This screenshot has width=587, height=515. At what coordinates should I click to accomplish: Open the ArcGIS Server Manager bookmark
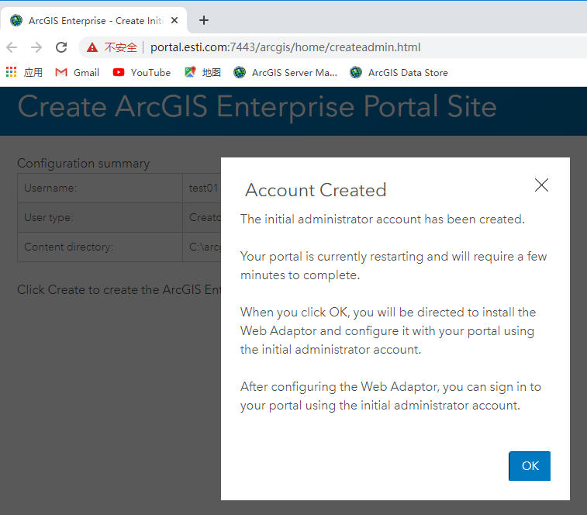[285, 72]
